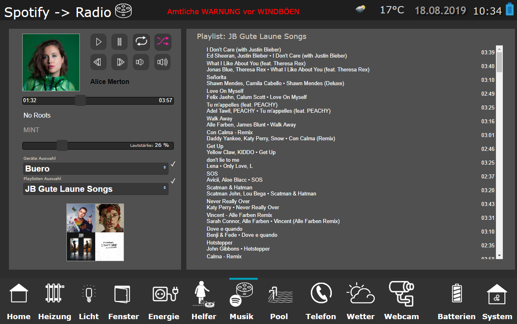This screenshot has height=324, width=517.
Task: Decrease volume with the quieter speaker icon
Action: [141, 62]
